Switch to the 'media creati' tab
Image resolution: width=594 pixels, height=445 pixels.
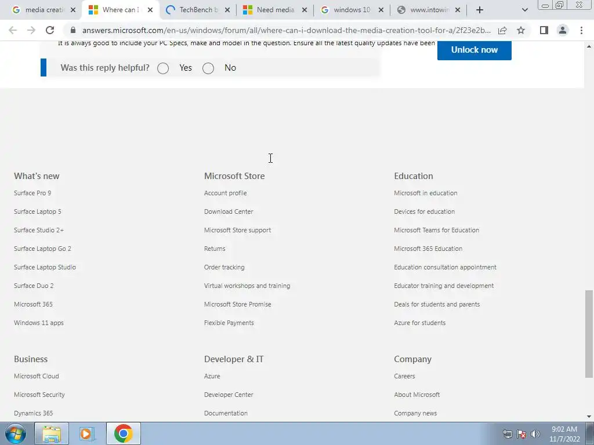pyautogui.click(x=45, y=10)
